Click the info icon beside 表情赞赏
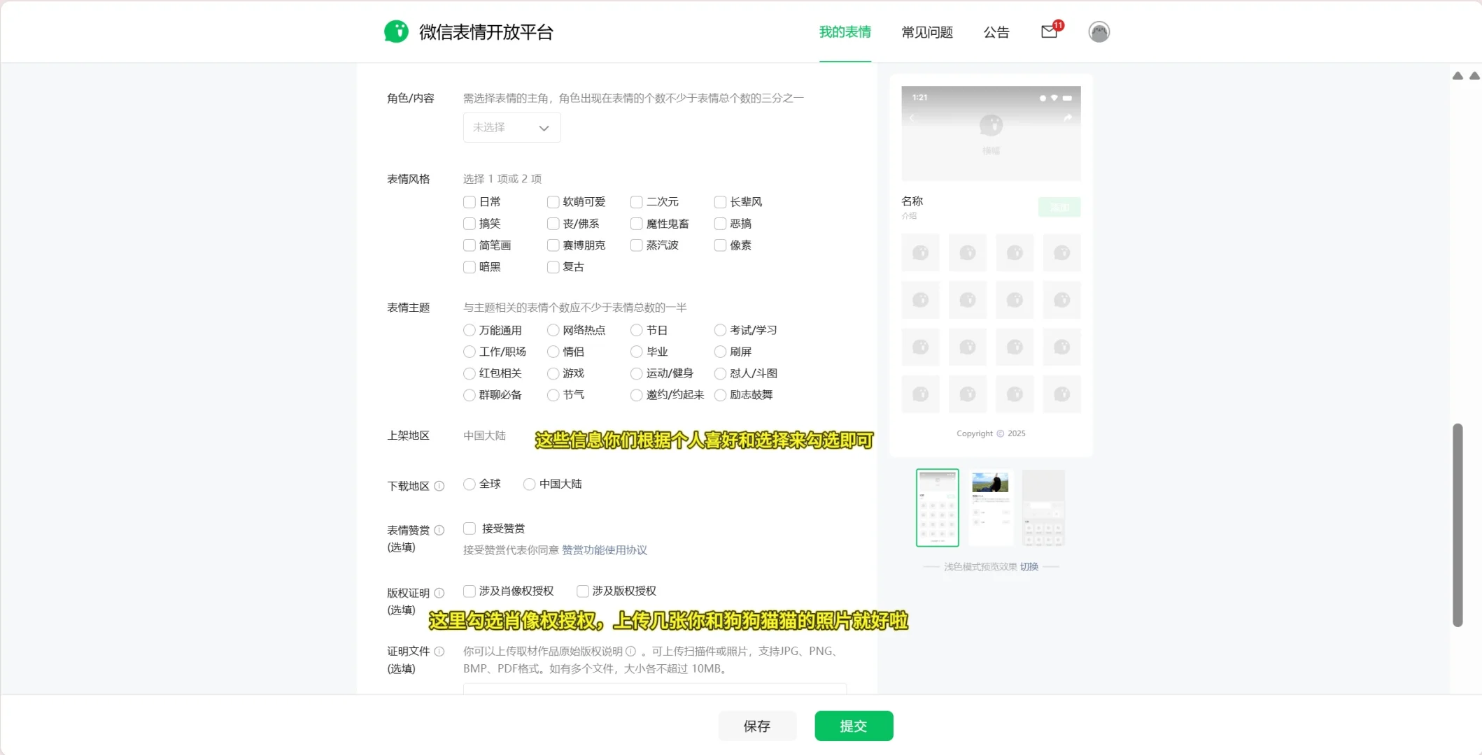This screenshot has height=755, width=1482. pos(439,529)
